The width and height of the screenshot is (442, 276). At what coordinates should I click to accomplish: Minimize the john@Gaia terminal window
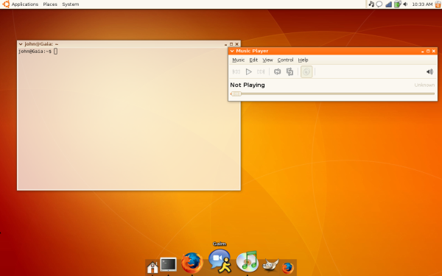pyautogui.click(x=225, y=44)
